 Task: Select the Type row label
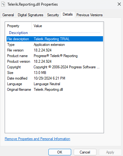pyautogui.click(x=11, y=45)
